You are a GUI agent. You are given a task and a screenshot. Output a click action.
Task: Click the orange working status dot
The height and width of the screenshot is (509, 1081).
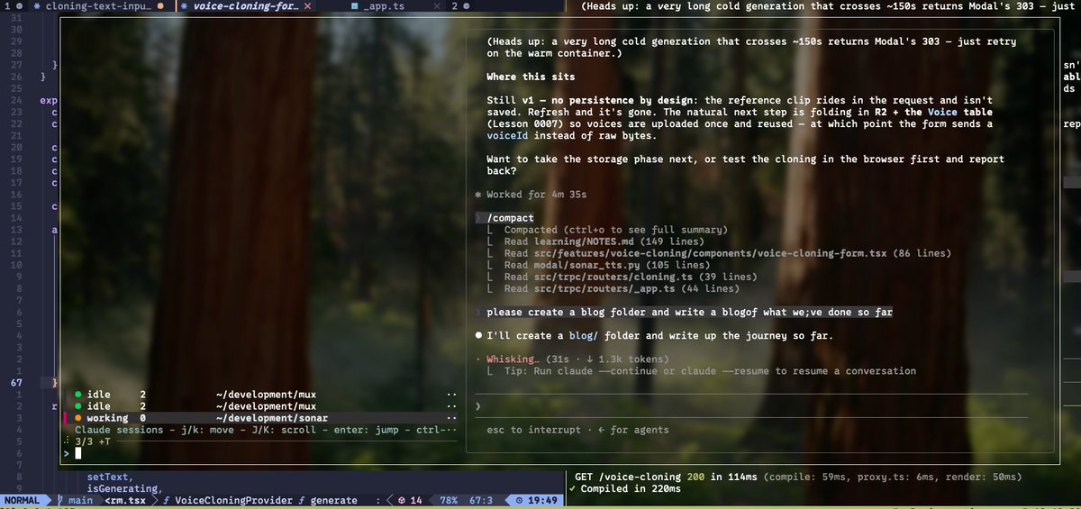[78, 418]
